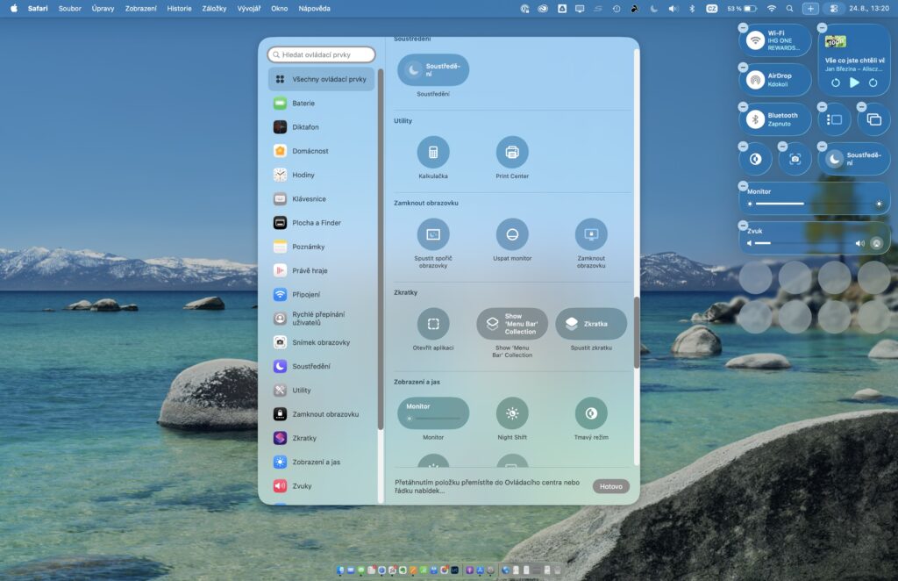Click the gallery vertical scrollbar
The width and height of the screenshot is (898, 581).
[637, 333]
